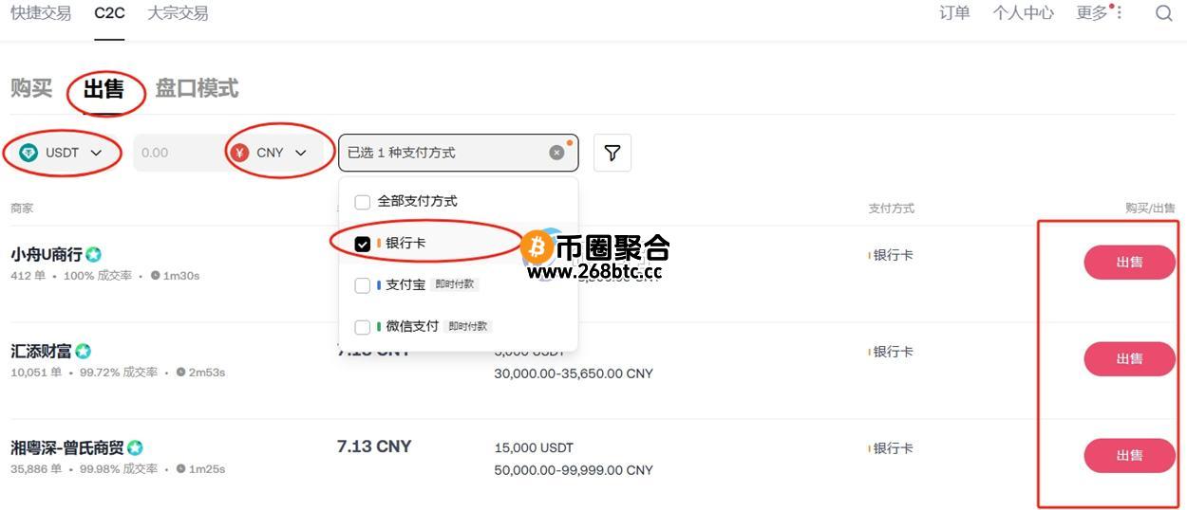
Task: Click the 7.13 CNY price of 湘粤深-曾氏商贸
Action: click(374, 446)
